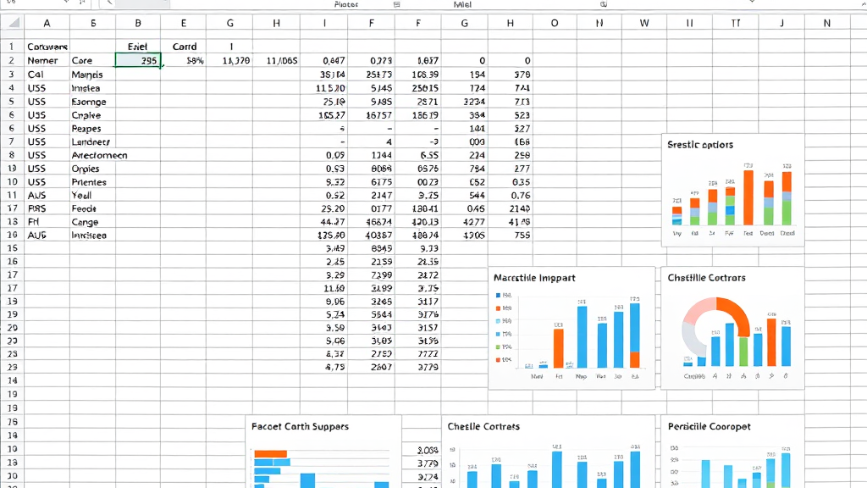The image size is (867, 488).
Task: Click the Redo icon in the Quick Access Toolbar
Action: (x=82, y=4)
